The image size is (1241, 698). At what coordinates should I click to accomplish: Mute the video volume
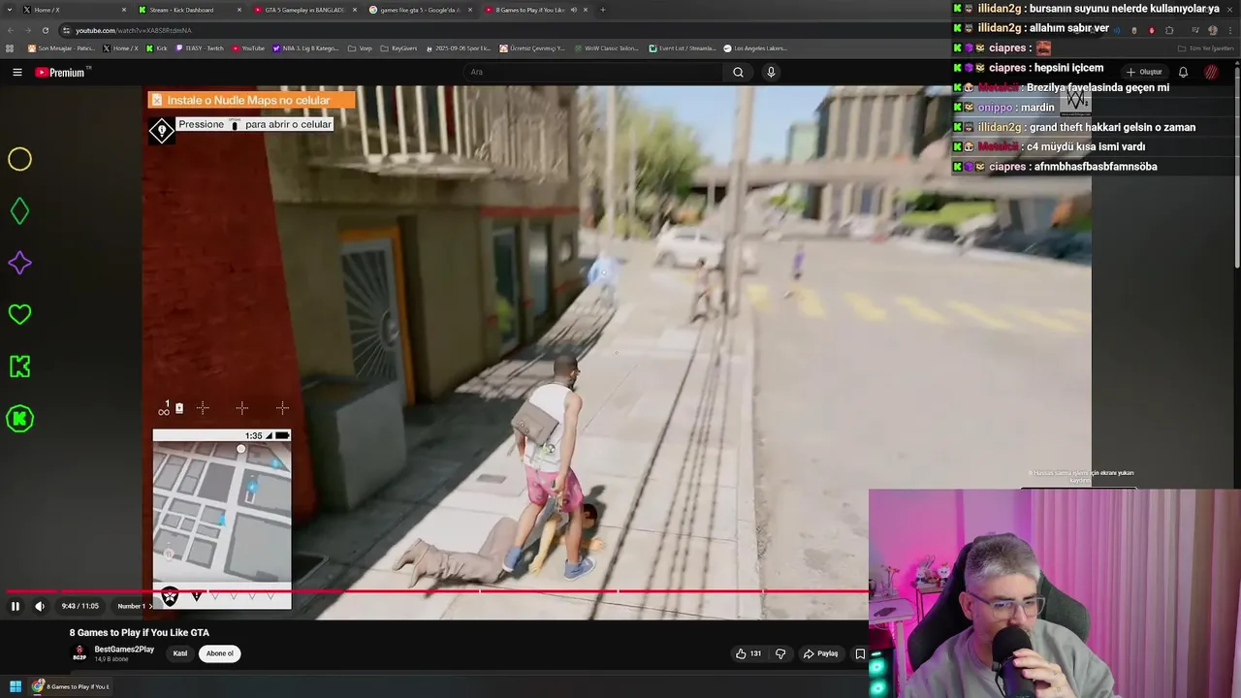(x=40, y=606)
